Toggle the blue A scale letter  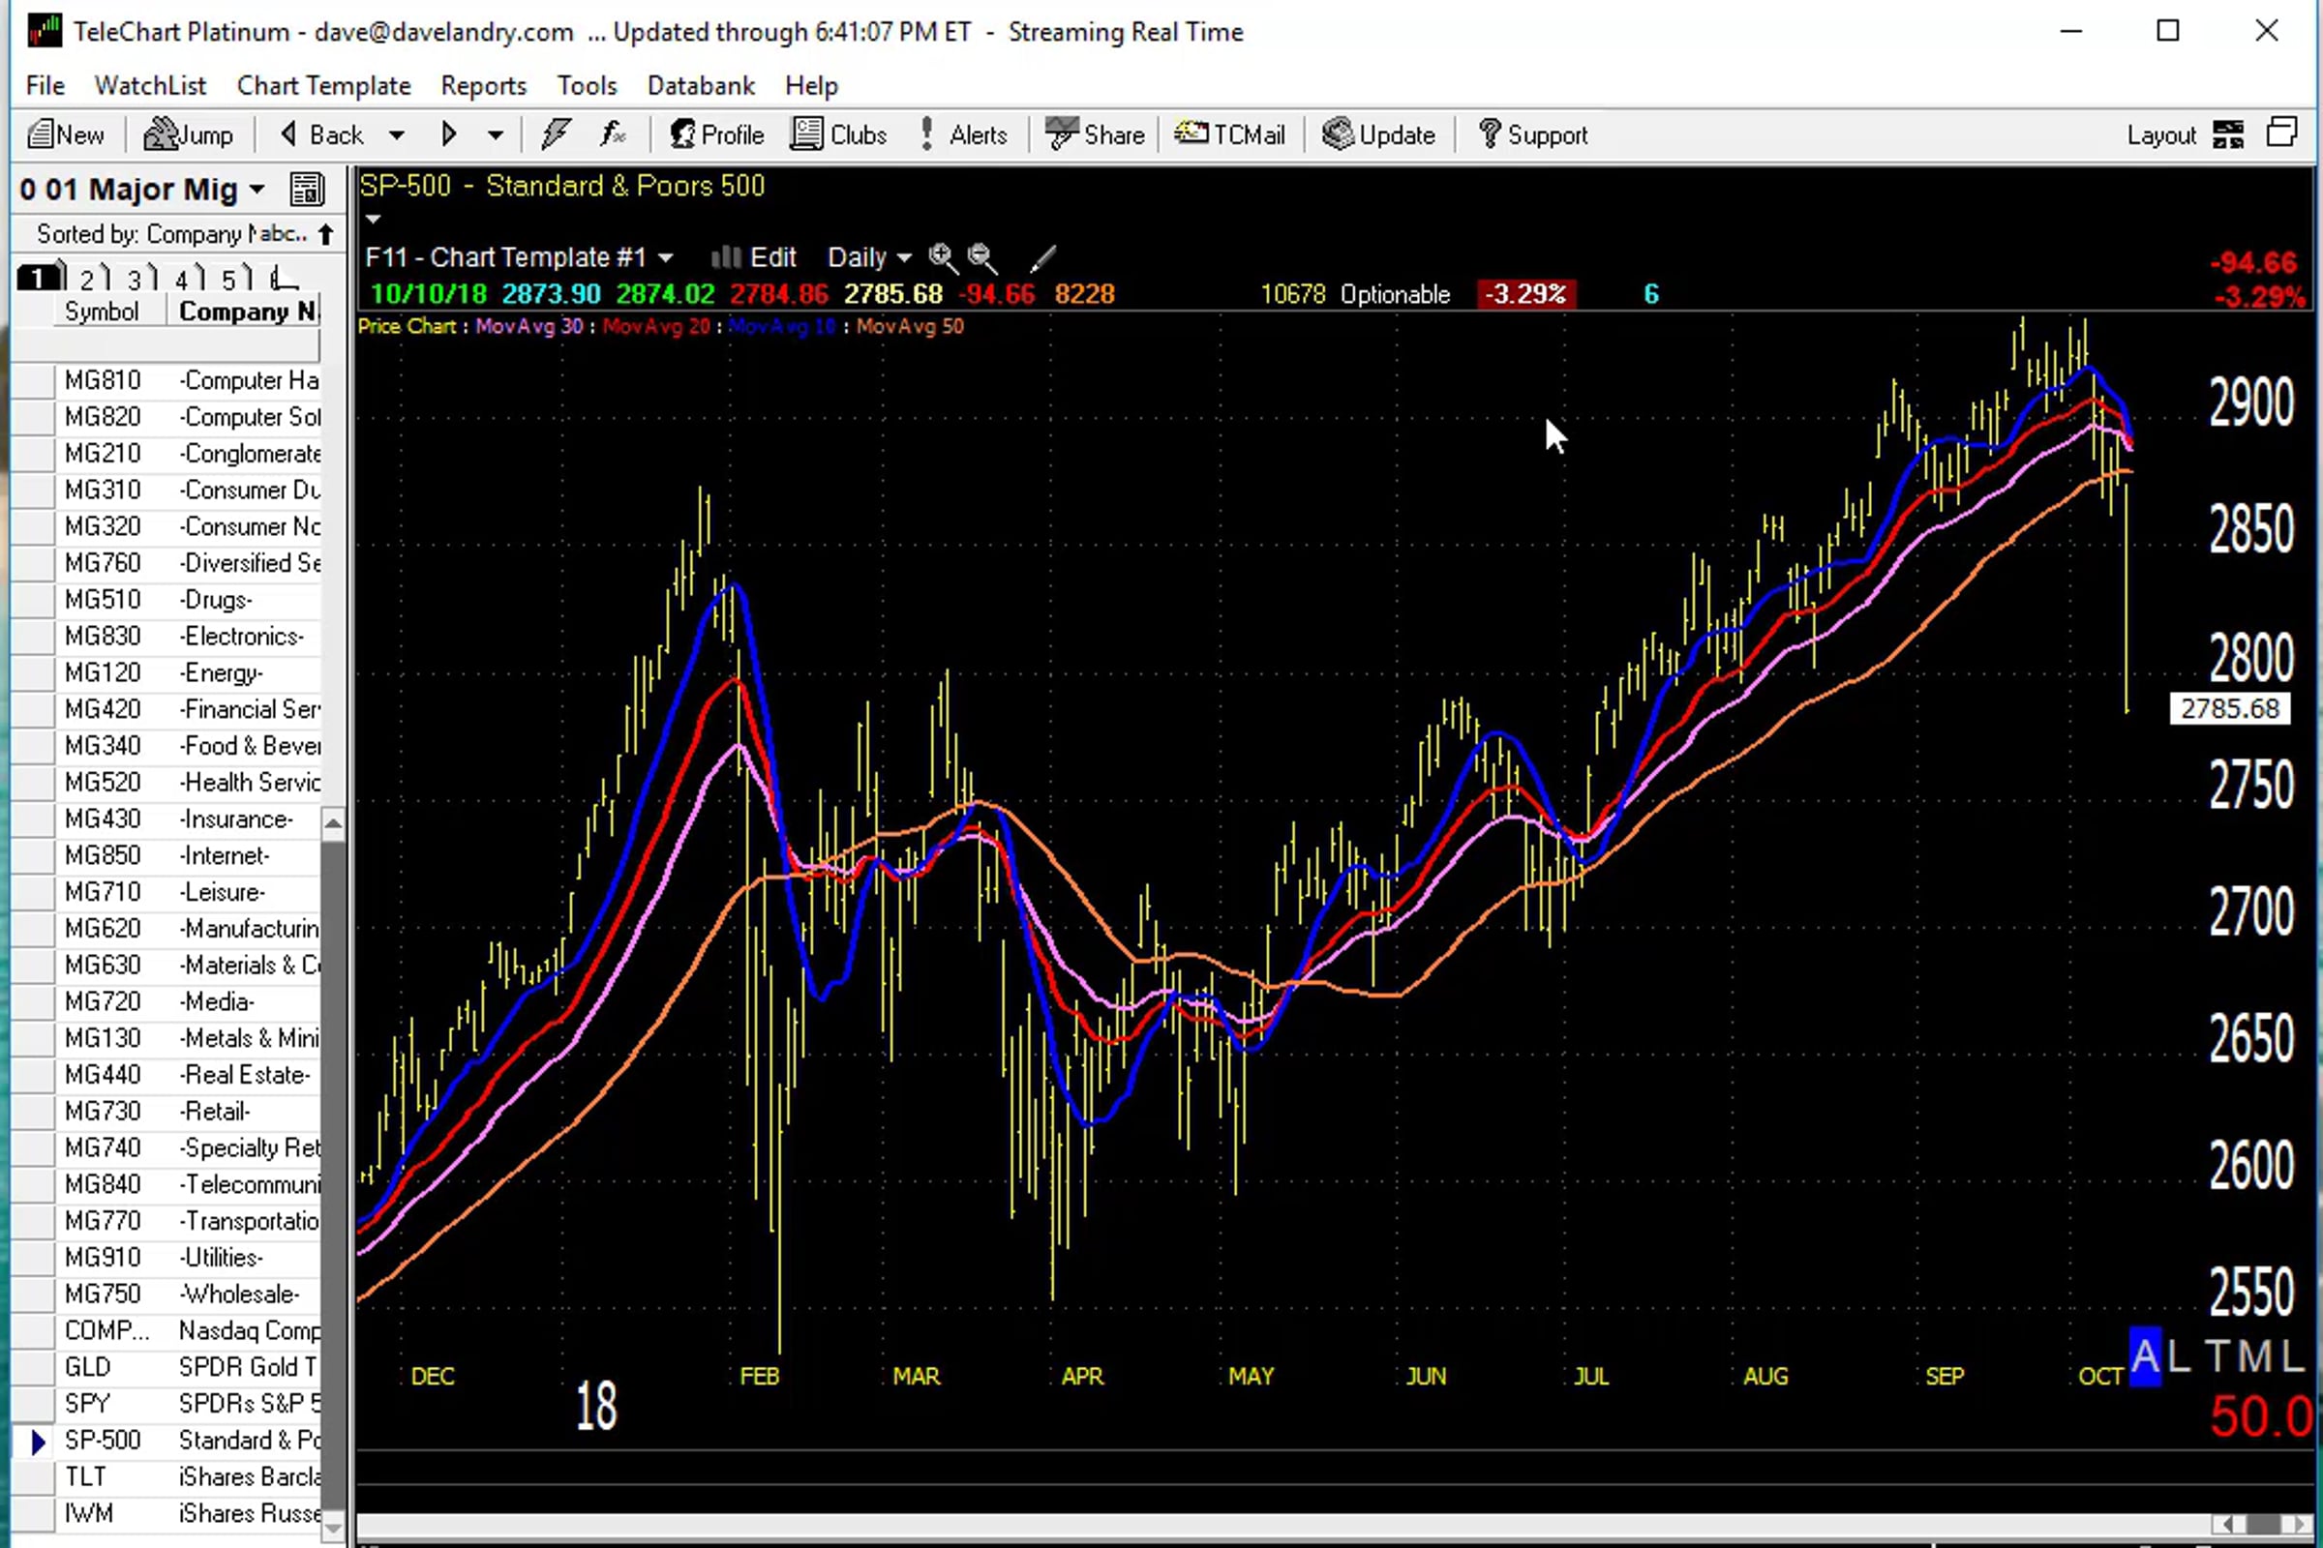point(2144,1357)
